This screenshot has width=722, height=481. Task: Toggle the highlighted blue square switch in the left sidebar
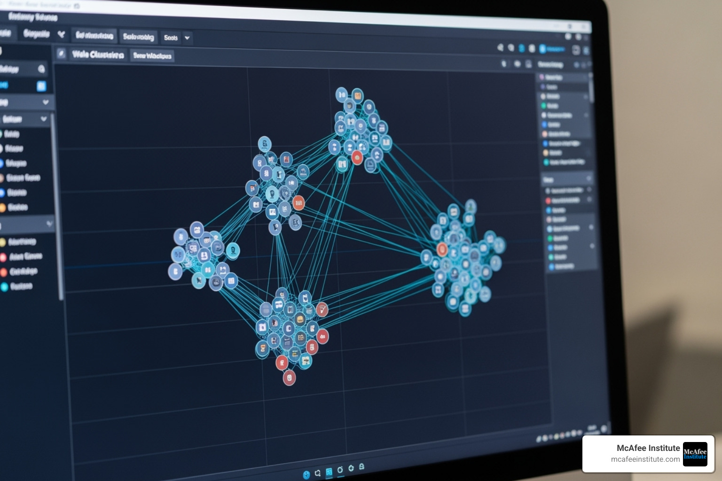point(42,86)
